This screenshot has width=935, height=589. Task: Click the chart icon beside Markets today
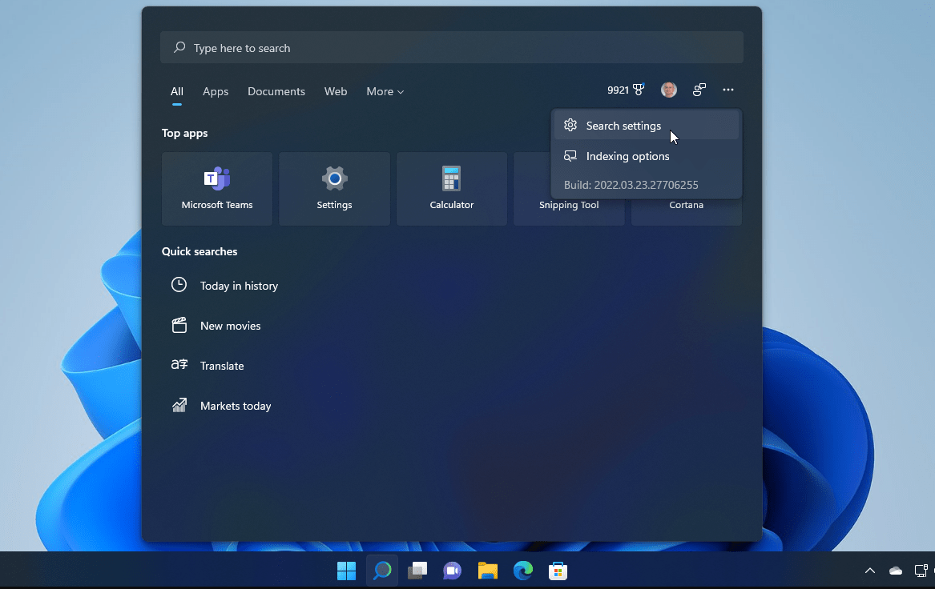click(179, 405)
